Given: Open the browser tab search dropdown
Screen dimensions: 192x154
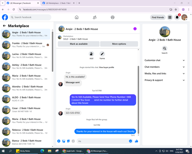Looking at the screenshot, I should click(2, 3).
